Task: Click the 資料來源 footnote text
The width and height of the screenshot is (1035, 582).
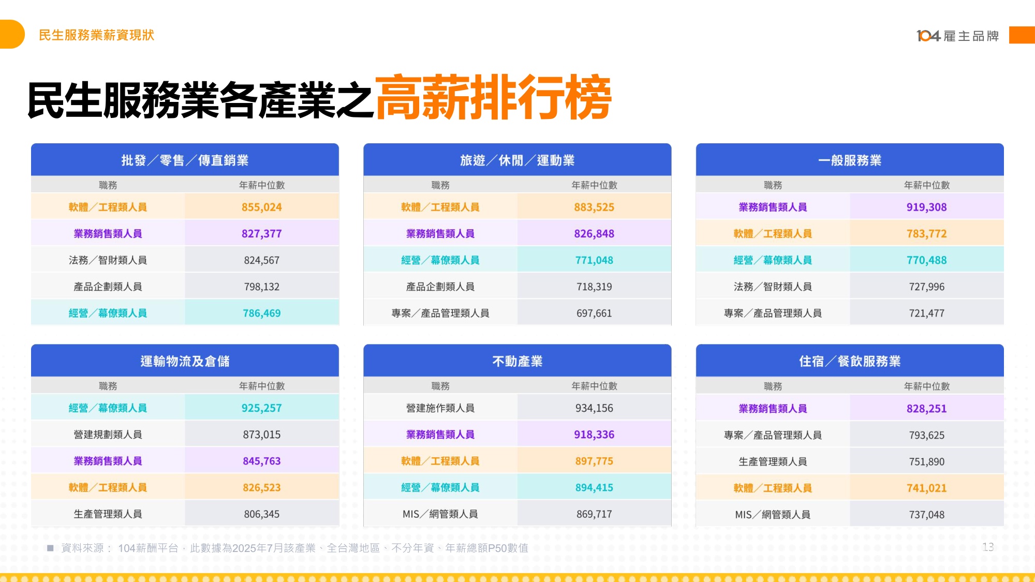Action: pos(294,548)
